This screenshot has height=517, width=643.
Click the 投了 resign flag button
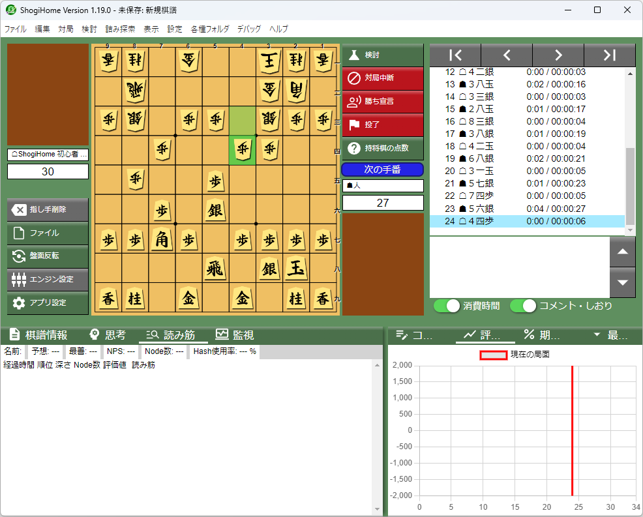pyautogui.click(x=382, y=125)
